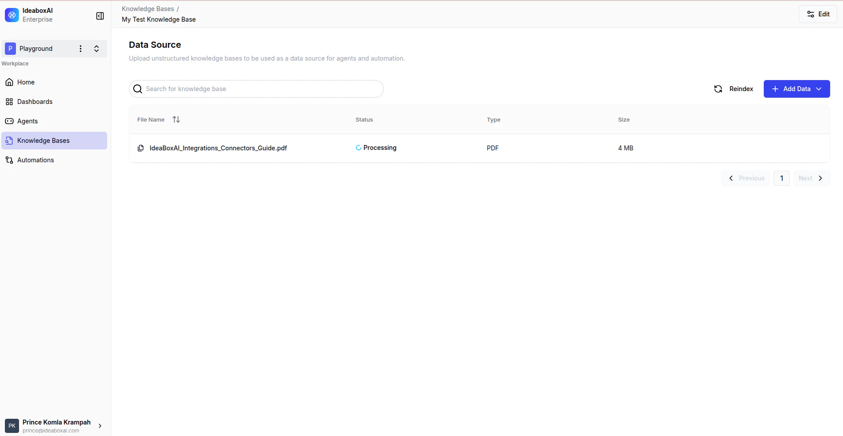
Task: Click the My Test Knowledge Base title
Action: click(x=159, y=19)
